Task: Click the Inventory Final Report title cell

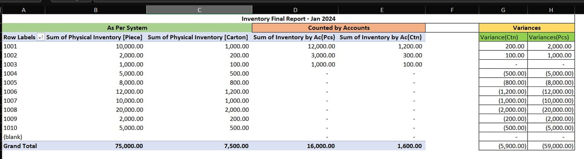Action: pyautogui.click(x=288, y=19)
